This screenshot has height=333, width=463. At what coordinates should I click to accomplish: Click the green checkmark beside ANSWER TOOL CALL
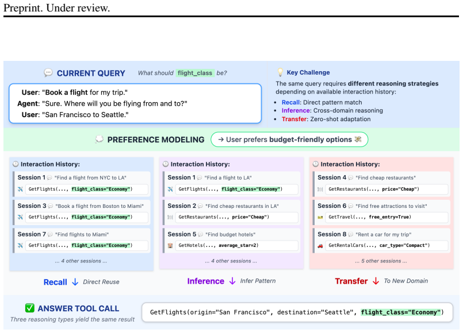point(29,308)
